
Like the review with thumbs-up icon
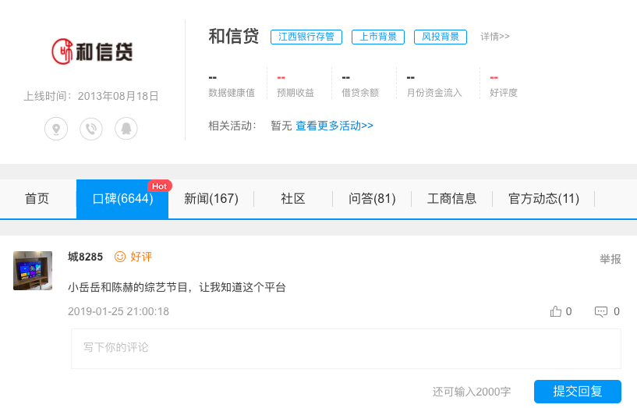[556, 311]
